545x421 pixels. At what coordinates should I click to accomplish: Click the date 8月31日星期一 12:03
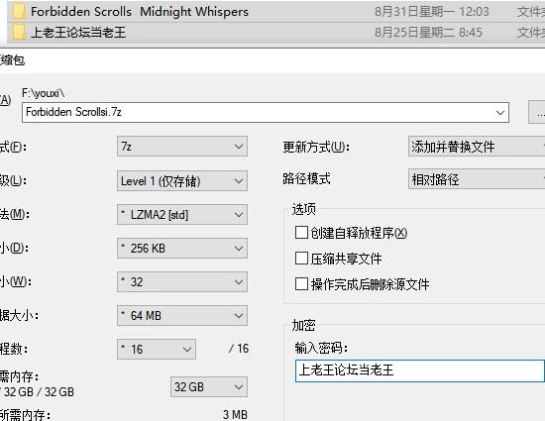pos(432,12)
